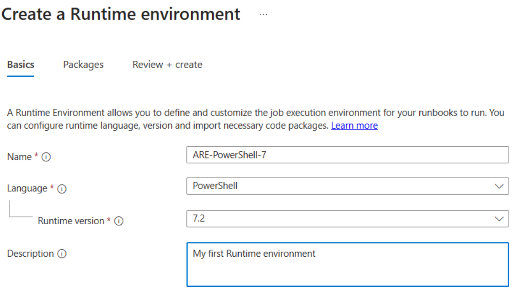
Task: Click the Language field label
Action: pyautogui.click(x=27, y=188)
